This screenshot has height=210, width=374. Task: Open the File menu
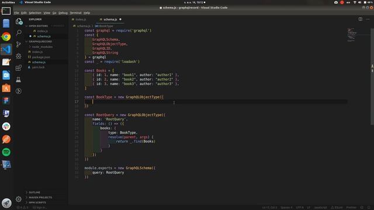[x=16, y=13]
